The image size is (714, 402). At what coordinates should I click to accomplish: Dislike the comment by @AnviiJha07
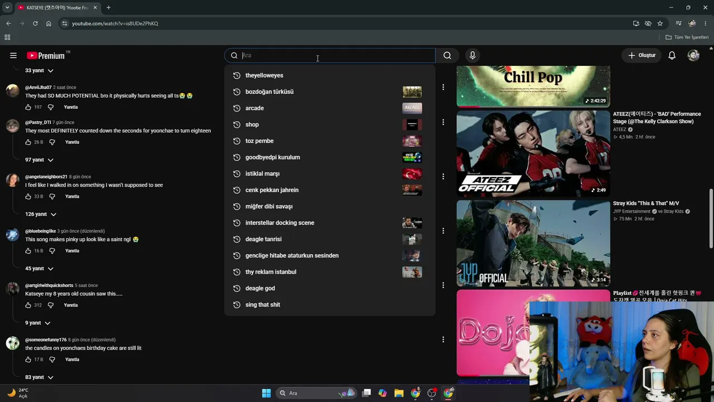[x=51, y=107]
